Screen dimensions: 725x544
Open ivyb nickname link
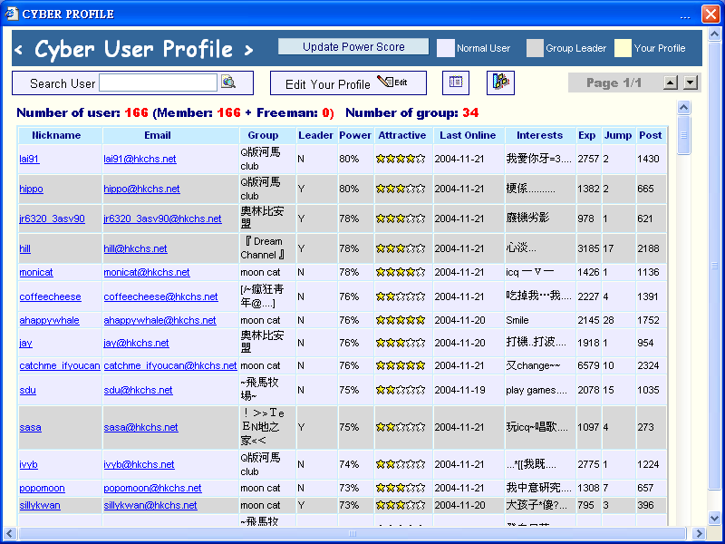click(28, 464)
